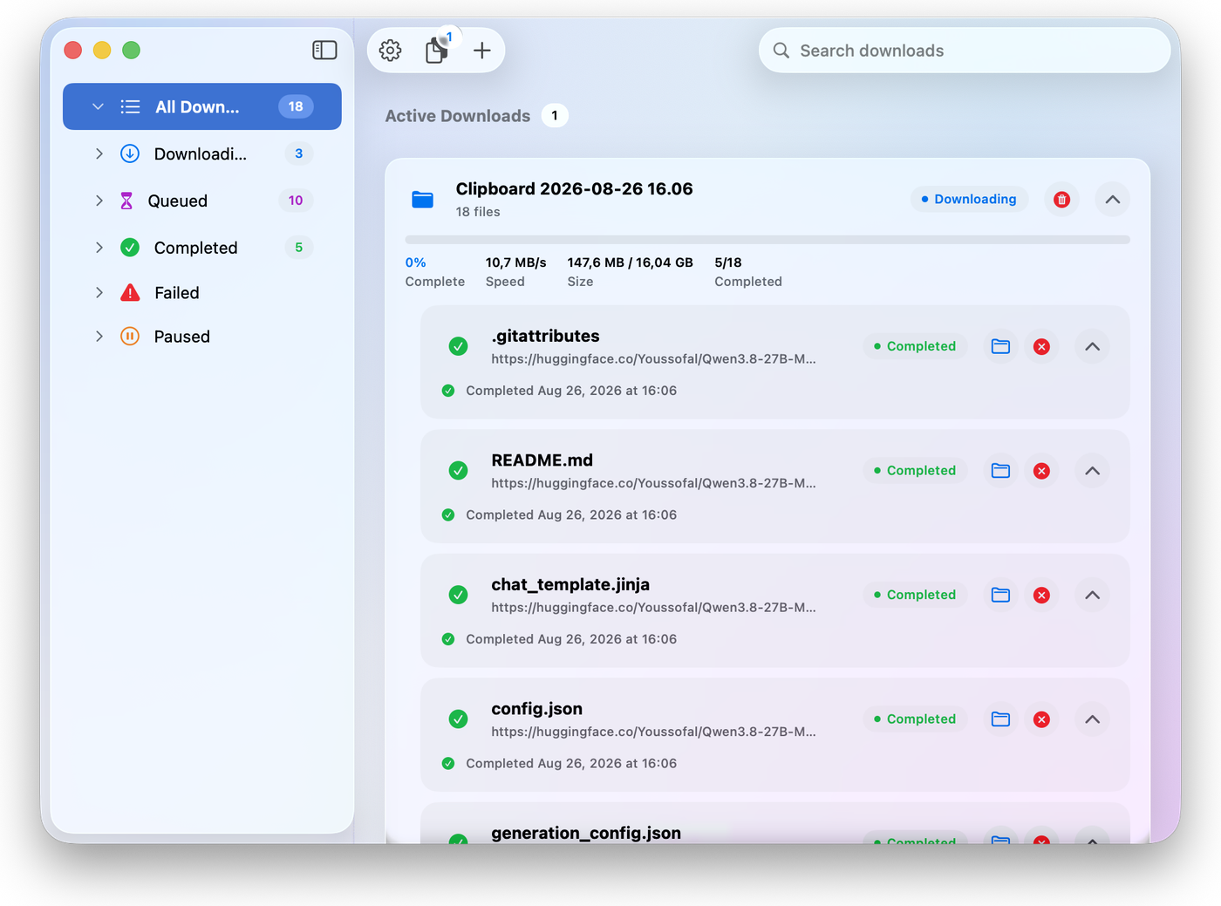Click the config.json large green checkmark

(x=458, y=719)
